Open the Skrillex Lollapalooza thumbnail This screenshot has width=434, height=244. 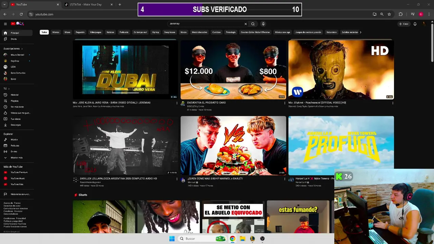pyautogui.click(x=125, y=146)
